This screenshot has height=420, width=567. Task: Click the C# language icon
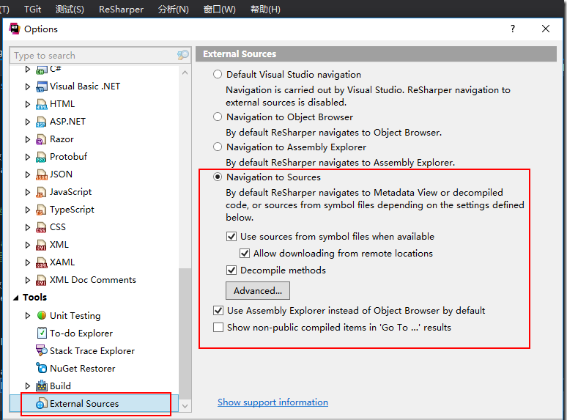click(x=41, y=70)
